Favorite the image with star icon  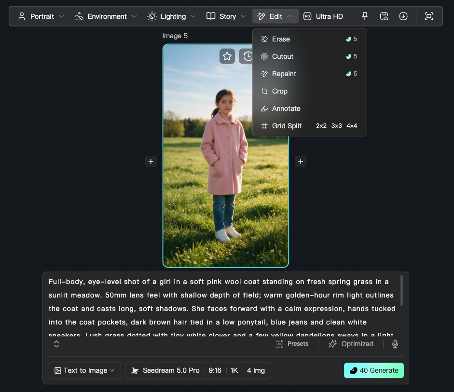coord(227,56)
